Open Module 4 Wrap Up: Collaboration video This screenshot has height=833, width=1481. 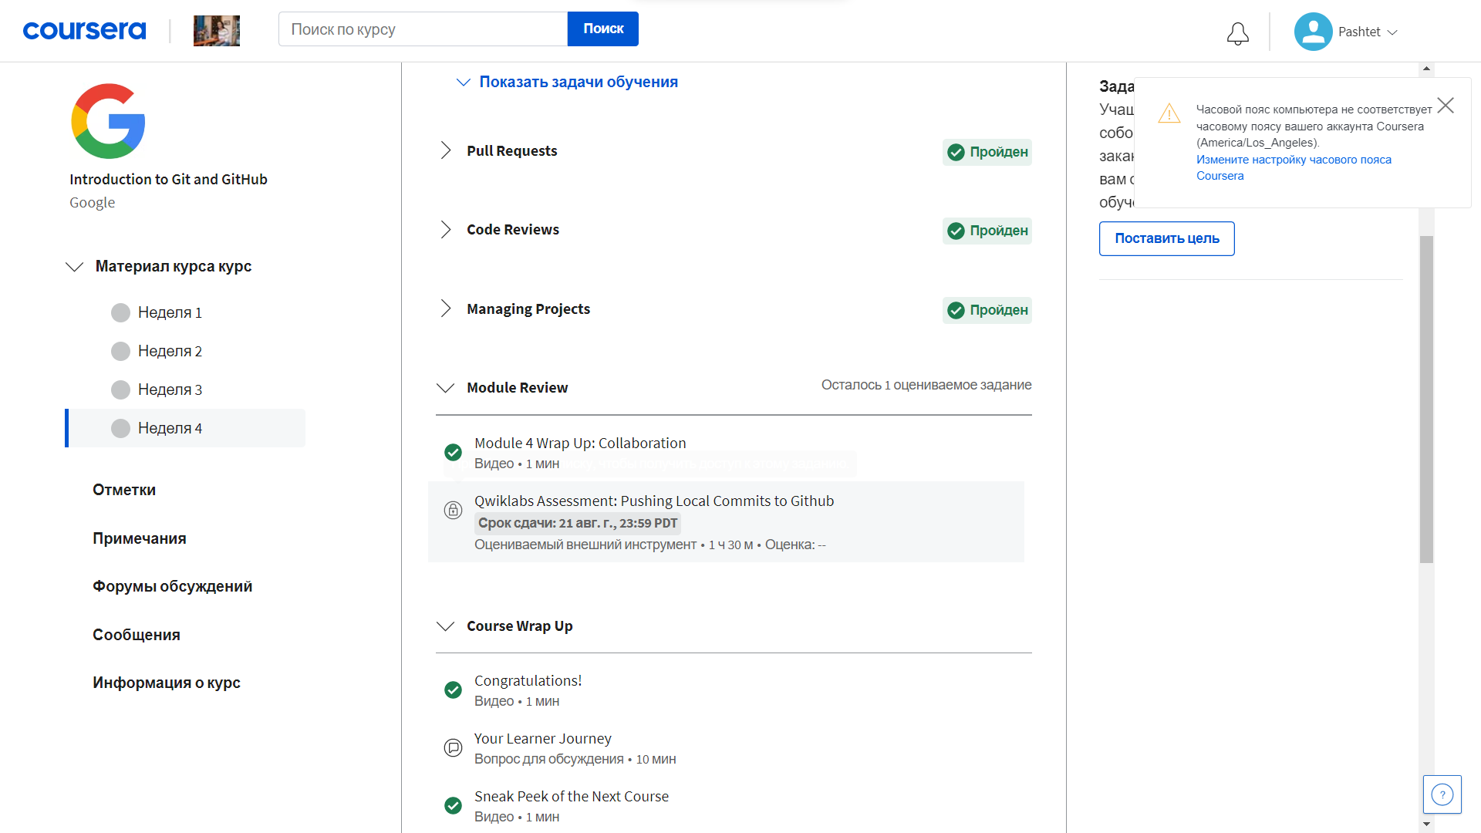pos(580,443)
